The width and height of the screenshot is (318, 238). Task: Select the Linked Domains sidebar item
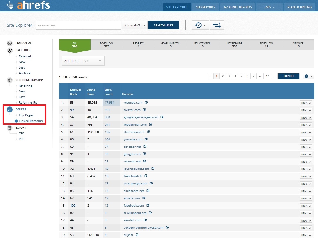[31, 121]
